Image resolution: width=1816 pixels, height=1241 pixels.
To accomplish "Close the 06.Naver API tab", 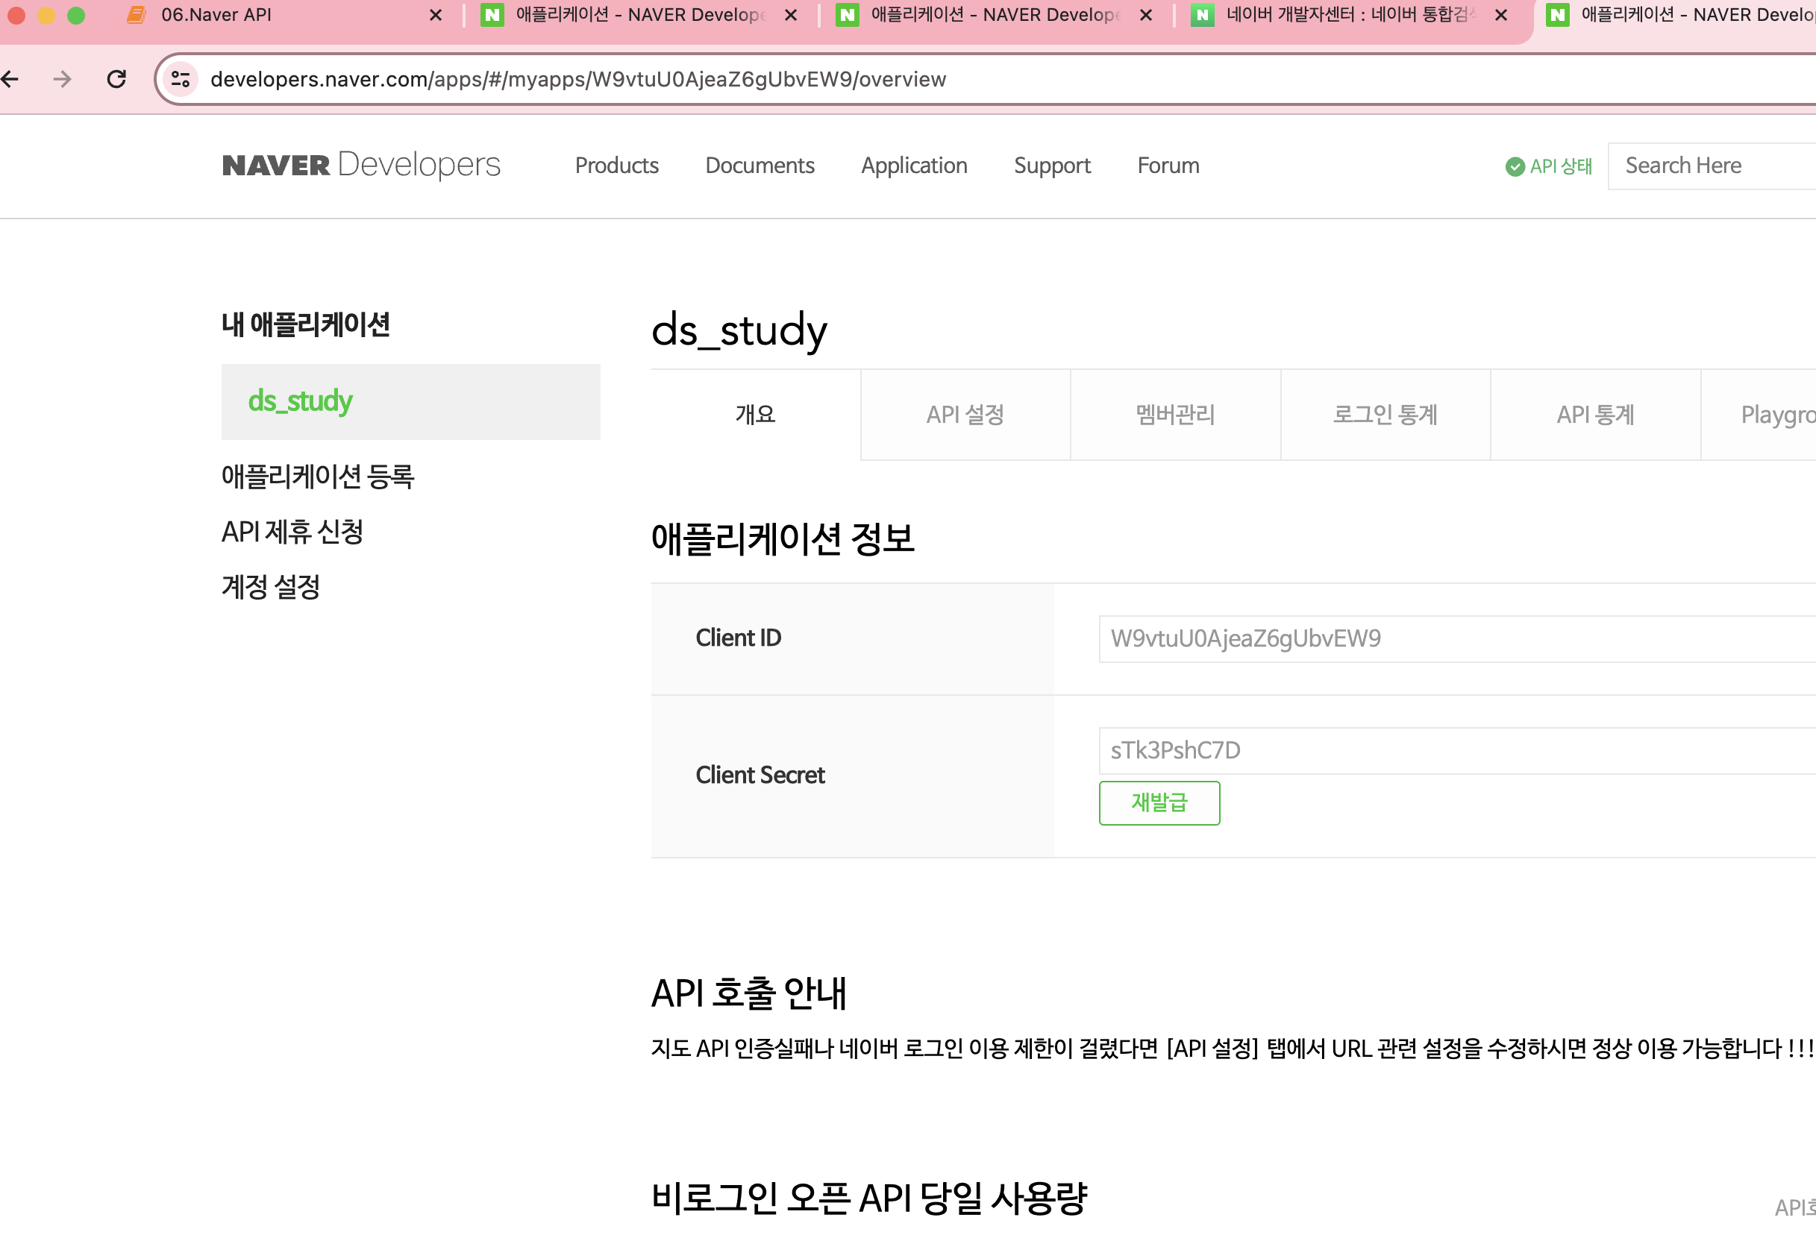I will [436, 15].
